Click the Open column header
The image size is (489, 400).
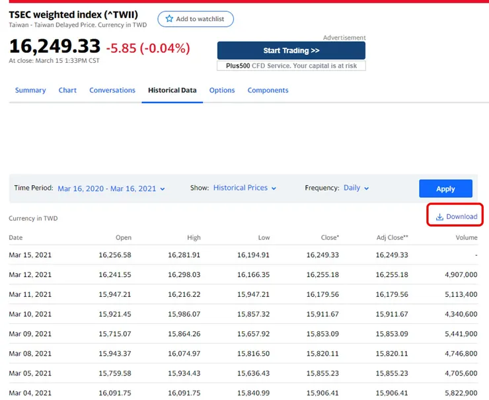click(124, 237)
